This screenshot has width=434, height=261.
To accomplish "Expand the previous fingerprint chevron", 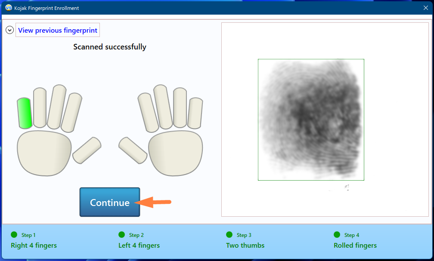I will pyautogui.click(x=9, y=30).
